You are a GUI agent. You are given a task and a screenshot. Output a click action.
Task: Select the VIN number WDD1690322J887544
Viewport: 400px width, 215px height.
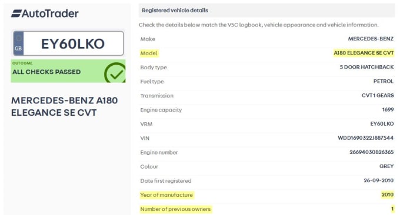click(x=365, y=138)
